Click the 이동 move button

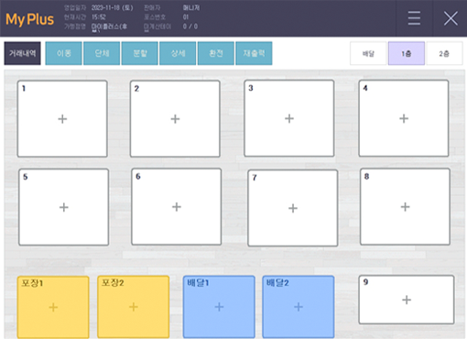(x=63, y=53)
